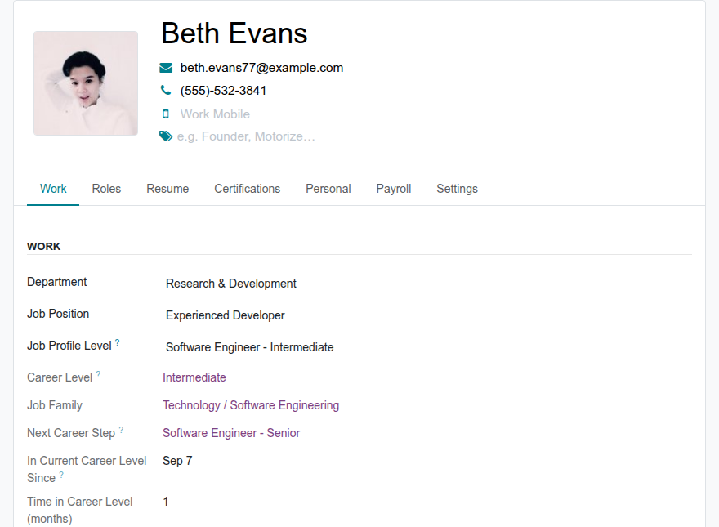Viewport: 719px width, 527px height.
Task: Click the work phone icon
Action: click(x=166, y=90)
